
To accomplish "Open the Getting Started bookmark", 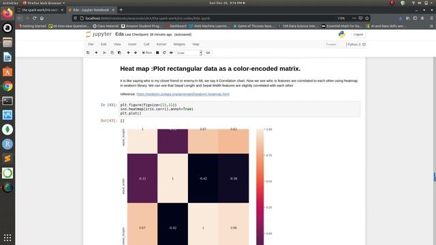I will 32,26.
